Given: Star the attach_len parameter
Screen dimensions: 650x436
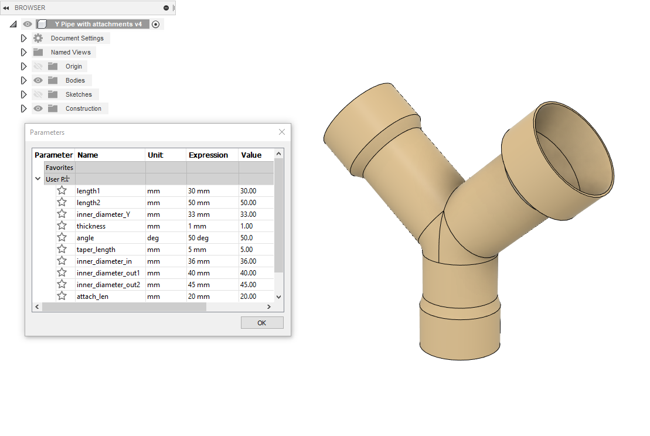Looking at the screenshot, I should point(62,296).
